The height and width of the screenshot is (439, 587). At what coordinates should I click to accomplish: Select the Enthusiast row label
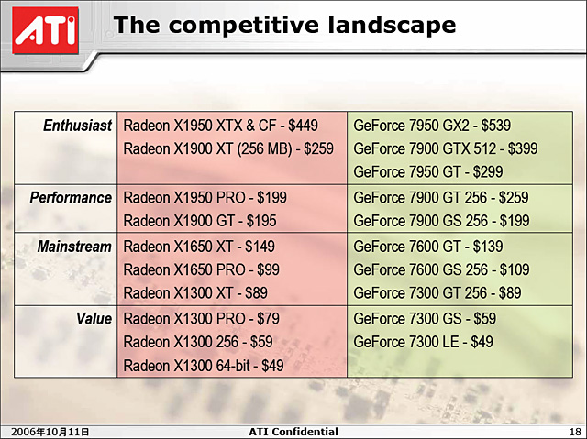point(77,125)
